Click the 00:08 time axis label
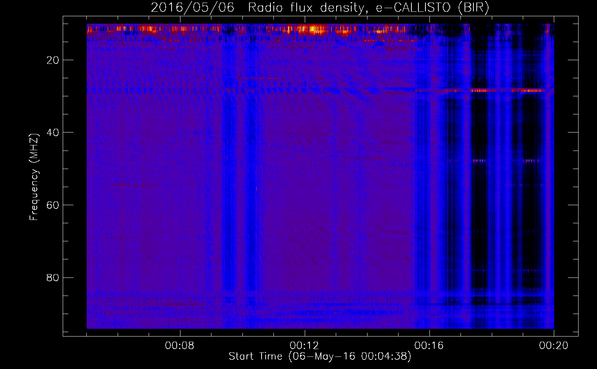 180,346
